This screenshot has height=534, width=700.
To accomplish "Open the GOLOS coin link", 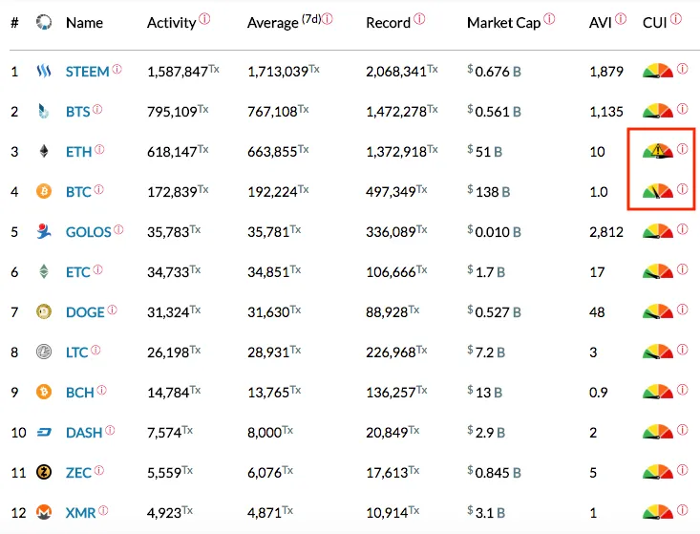I will pos(89,232).
